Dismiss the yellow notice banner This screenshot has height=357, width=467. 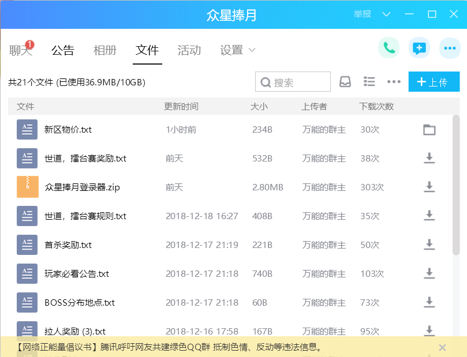pos(442,347)
